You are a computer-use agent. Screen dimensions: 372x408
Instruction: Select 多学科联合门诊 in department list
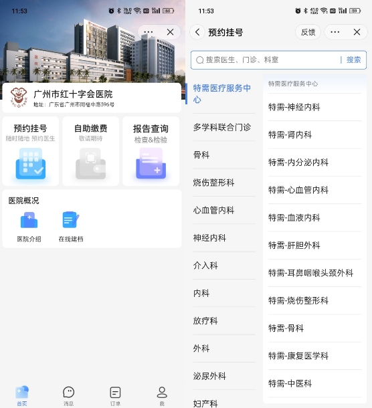click(x=222, y=127)
